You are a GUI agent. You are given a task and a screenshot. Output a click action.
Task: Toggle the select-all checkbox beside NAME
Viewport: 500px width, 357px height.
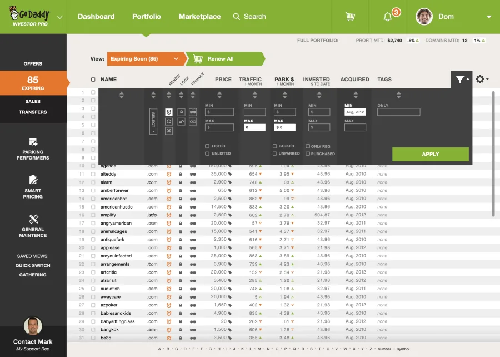point(93,80)
